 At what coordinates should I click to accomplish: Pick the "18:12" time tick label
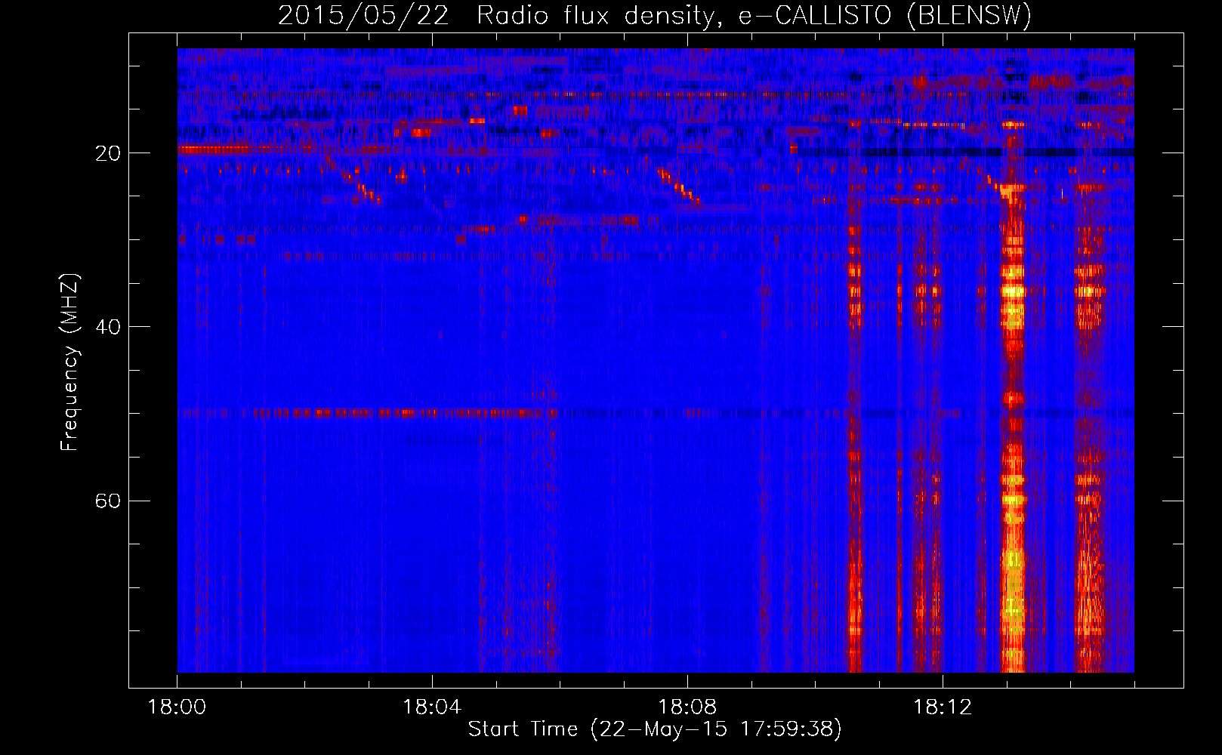(943, 707)
